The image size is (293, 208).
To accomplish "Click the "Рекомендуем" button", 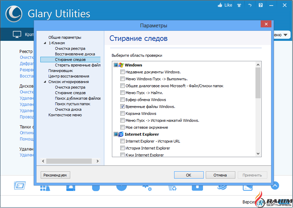I will [55, 175].
